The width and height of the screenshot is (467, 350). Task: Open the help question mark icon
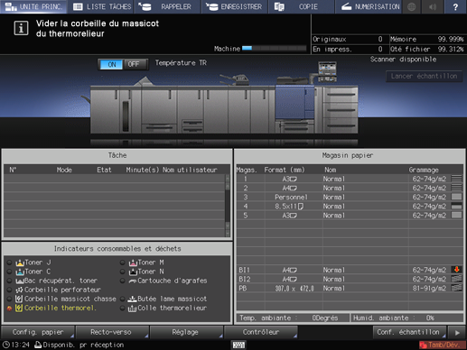point(455,6)
